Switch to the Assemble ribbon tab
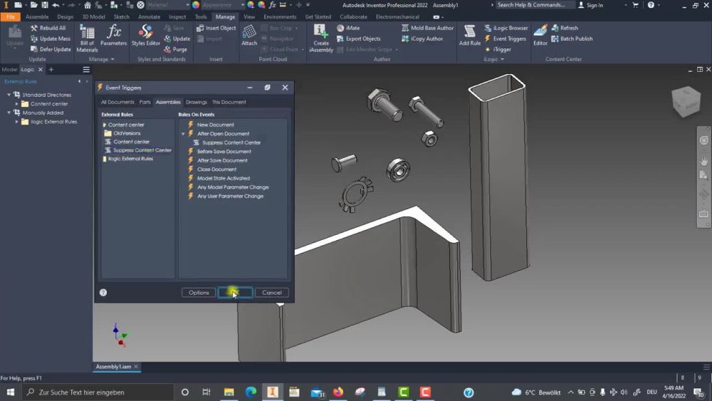The height and width of the screenshot is (401, 712). 37,17
